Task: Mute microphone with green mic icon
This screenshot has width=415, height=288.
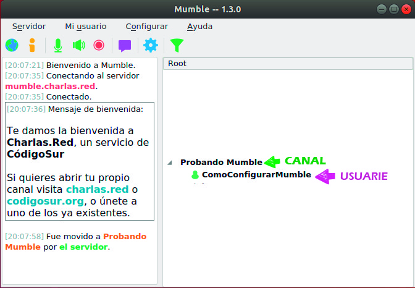Action: (58, 45)
